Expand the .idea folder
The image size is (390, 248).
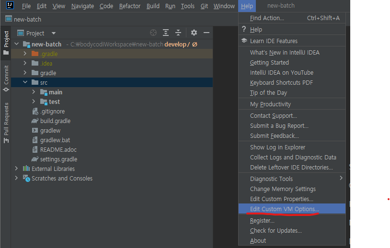point(25,63)
